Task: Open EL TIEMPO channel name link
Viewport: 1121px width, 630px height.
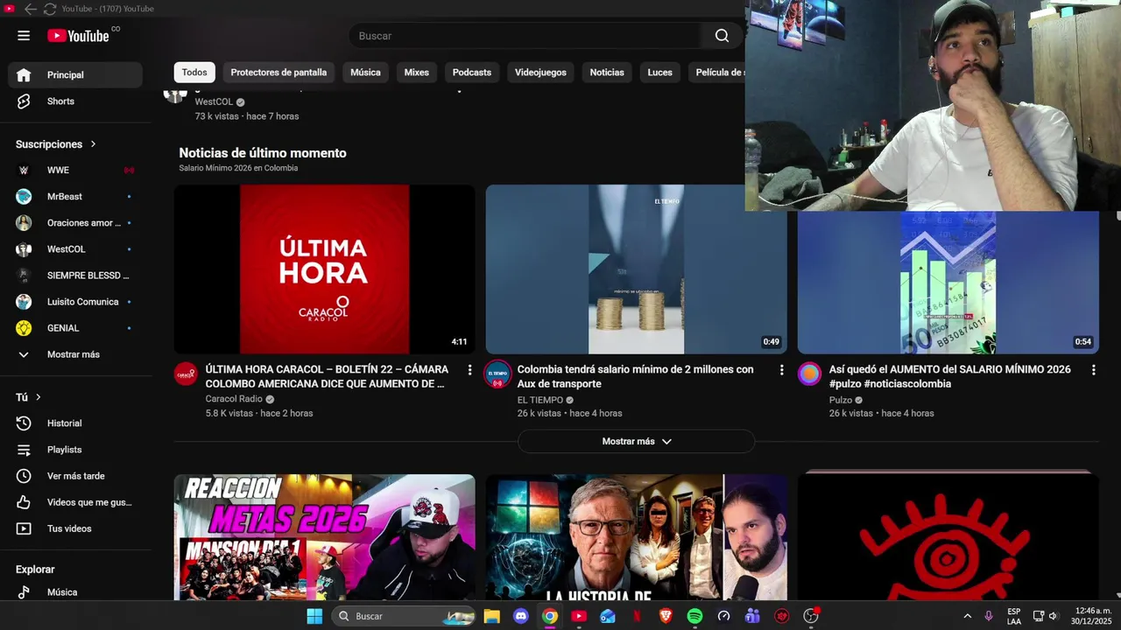Action: pos(540,400)
